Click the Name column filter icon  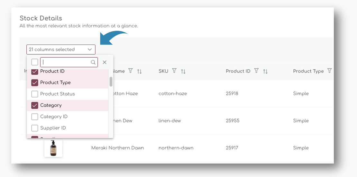[x=130, y=71]
